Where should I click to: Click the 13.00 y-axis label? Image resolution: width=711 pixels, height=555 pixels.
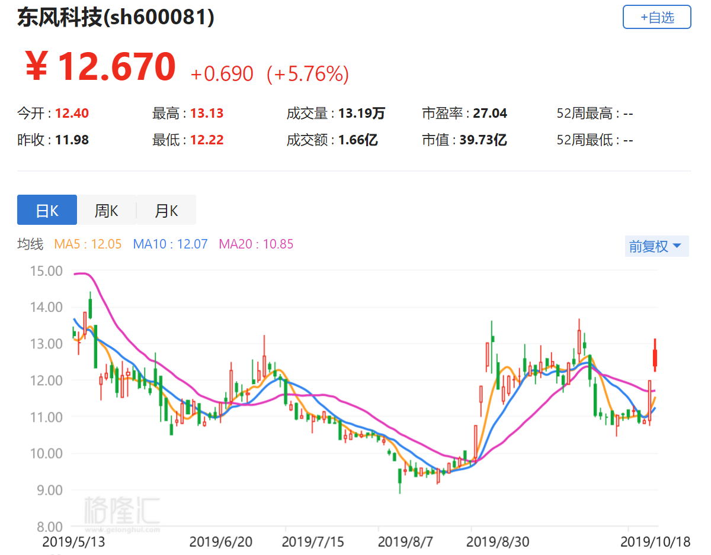pos(46,344)
